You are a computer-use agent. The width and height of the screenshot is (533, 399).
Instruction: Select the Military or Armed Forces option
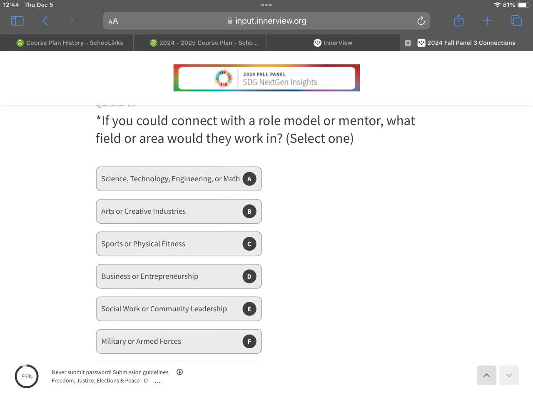tap(179, 341)
